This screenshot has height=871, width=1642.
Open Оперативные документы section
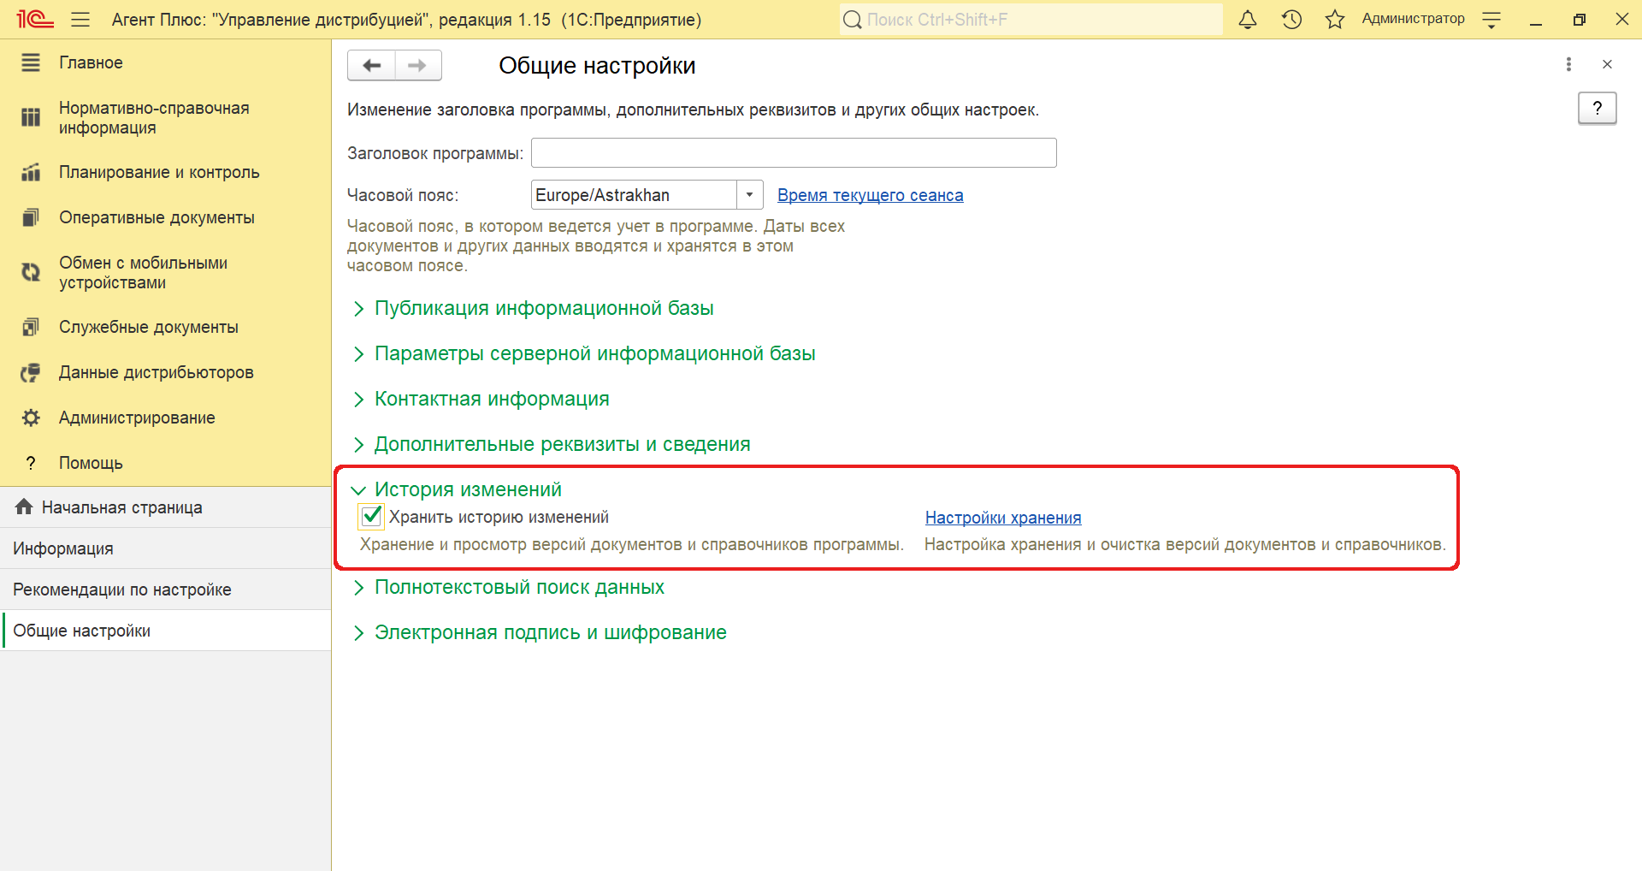[x=157, y=217]
